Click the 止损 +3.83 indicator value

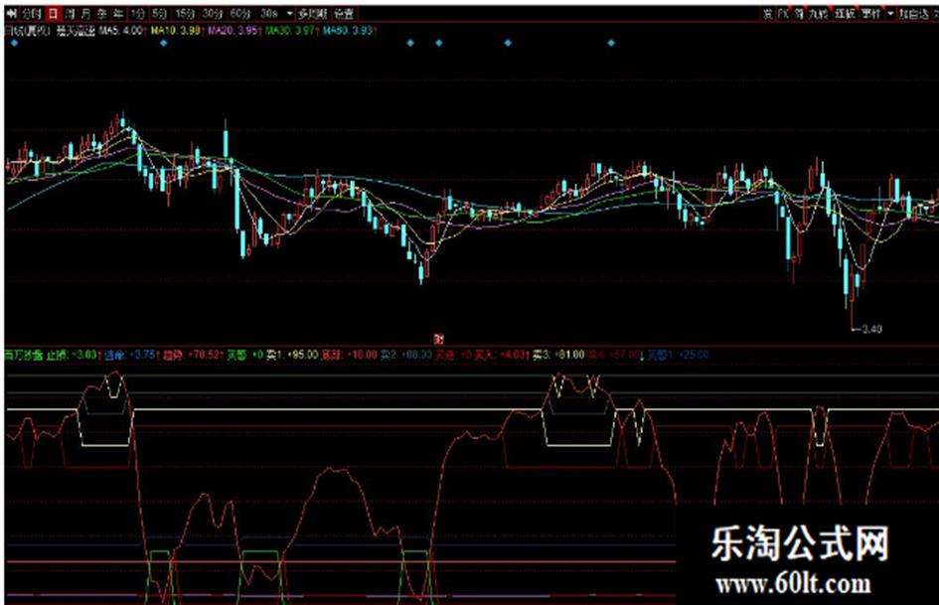(x=74, y=355)
